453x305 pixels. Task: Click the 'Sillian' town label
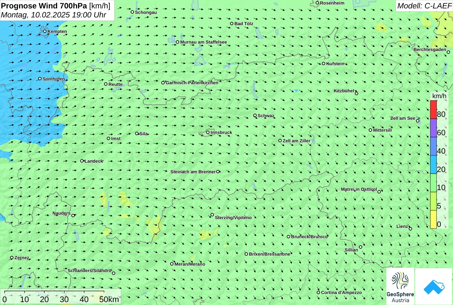(x=351, y=250)
